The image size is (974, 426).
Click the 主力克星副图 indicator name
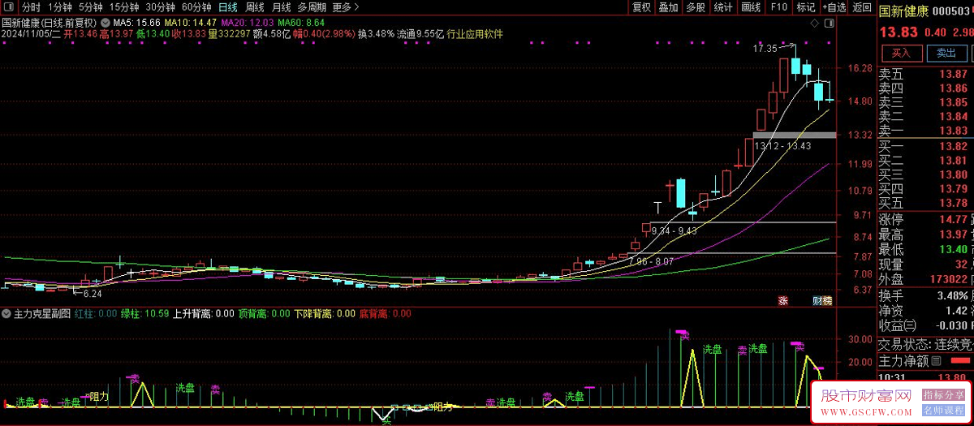pyautogui.click(x=43, y=313)
